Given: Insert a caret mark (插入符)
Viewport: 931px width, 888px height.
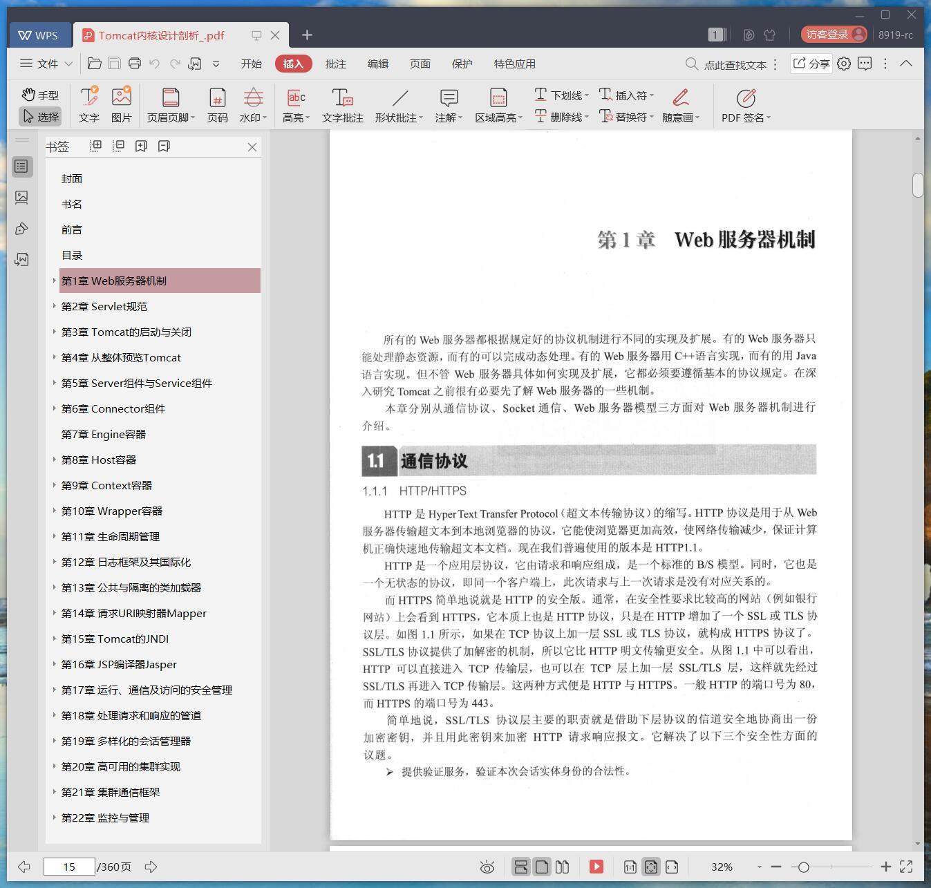Looking at the screenshot, I should (626, 95).
